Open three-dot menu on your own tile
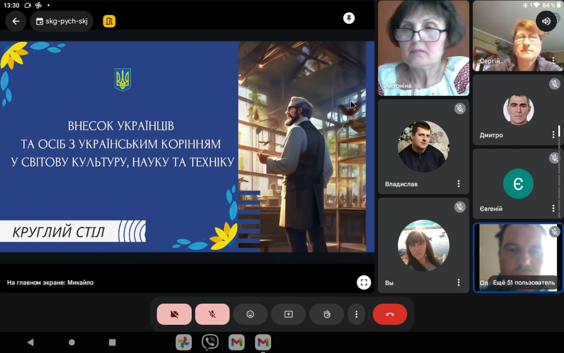Viewport: 564px width, 353px height. [x=458, y=282]
